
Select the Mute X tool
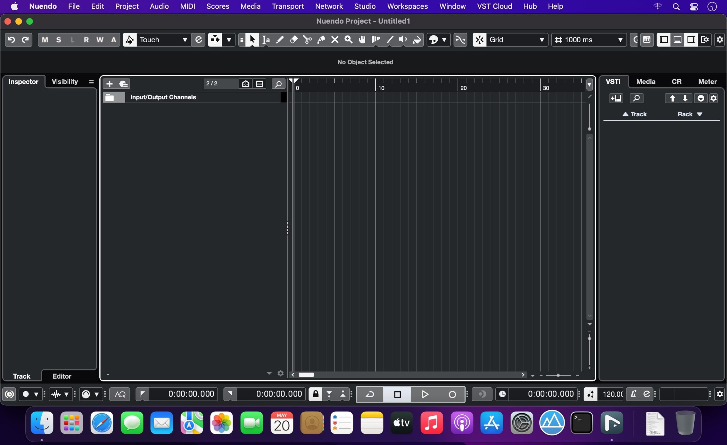[335, 39]
